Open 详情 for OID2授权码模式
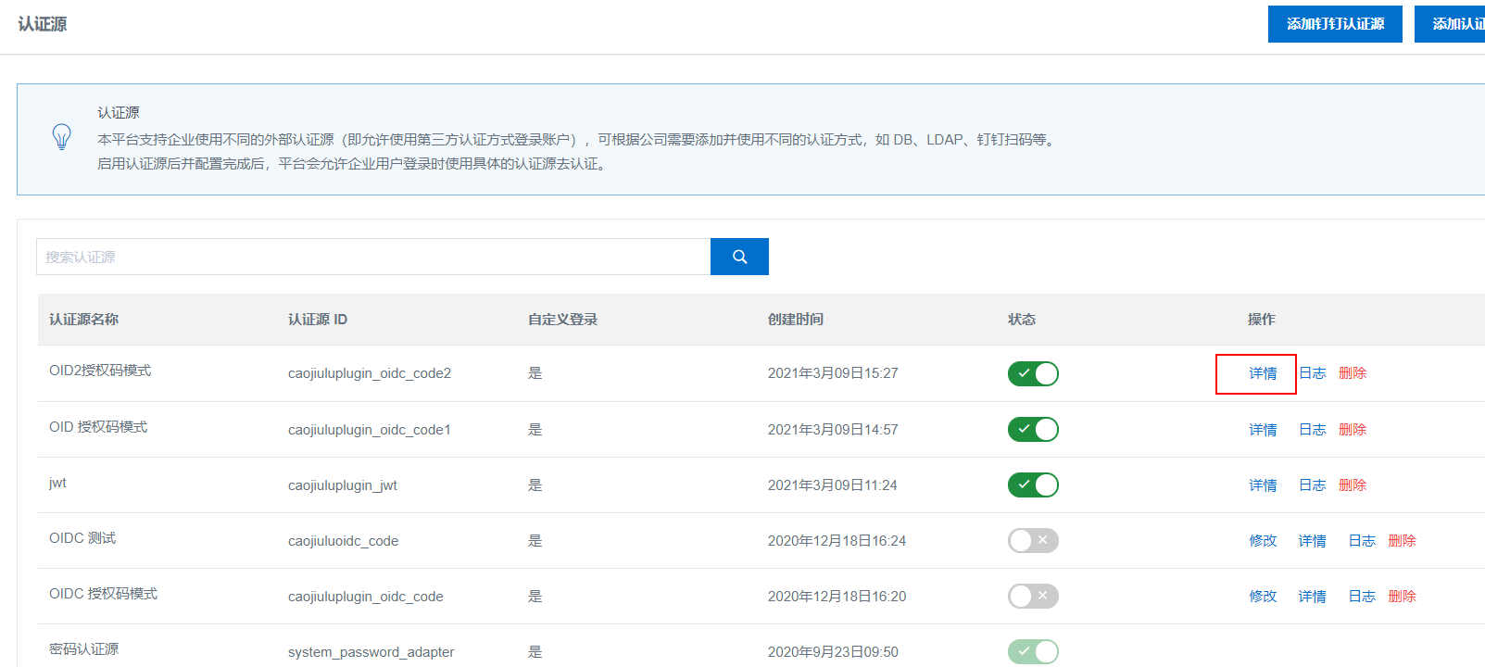This screenshot has width=1485, height=667. (1263, 373)
